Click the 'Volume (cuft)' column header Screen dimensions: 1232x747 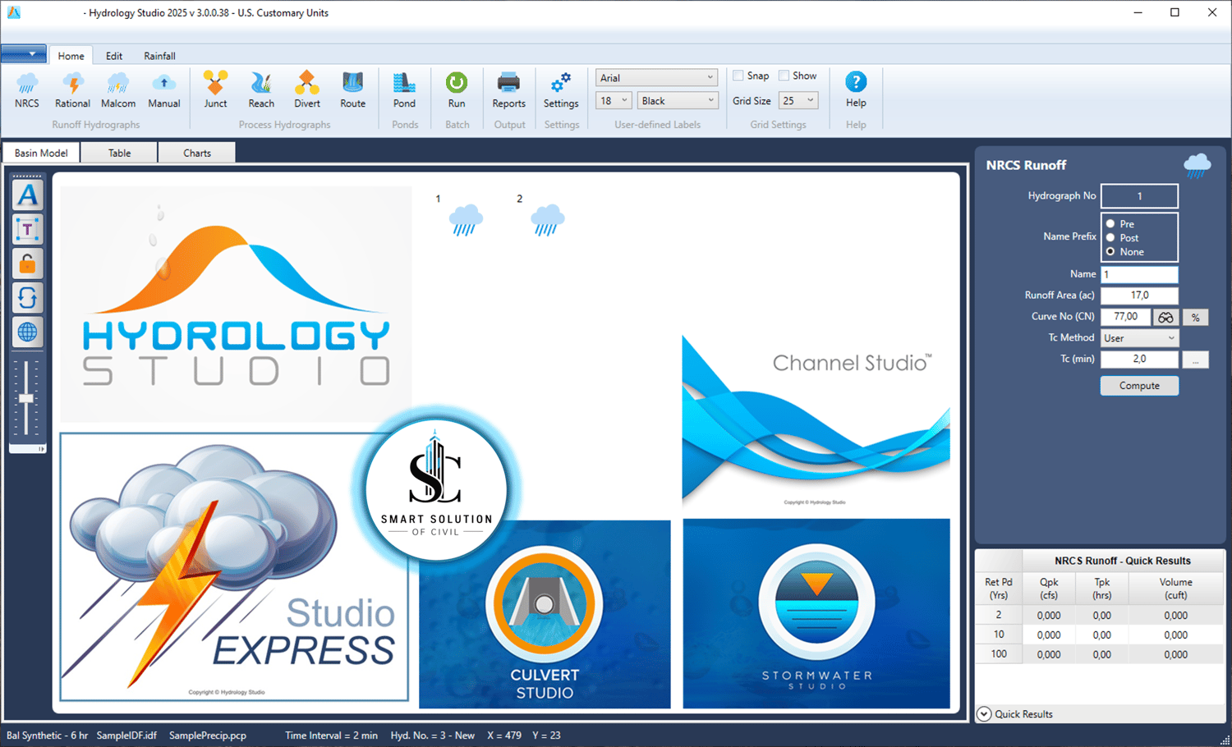click(x=1175, y=589)
